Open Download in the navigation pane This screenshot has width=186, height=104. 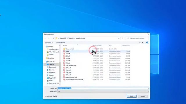(52, 70)
